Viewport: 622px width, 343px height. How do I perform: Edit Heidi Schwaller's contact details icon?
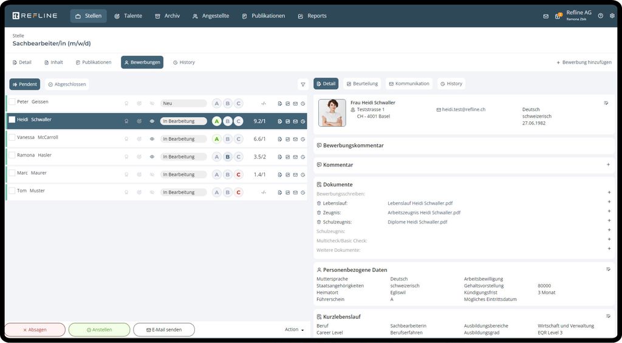[606, 103]
